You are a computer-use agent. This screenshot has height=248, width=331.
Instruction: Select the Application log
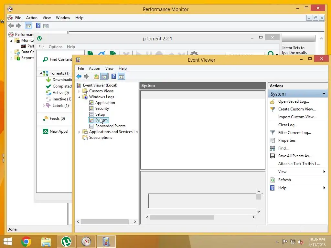[x=105, y=103]
